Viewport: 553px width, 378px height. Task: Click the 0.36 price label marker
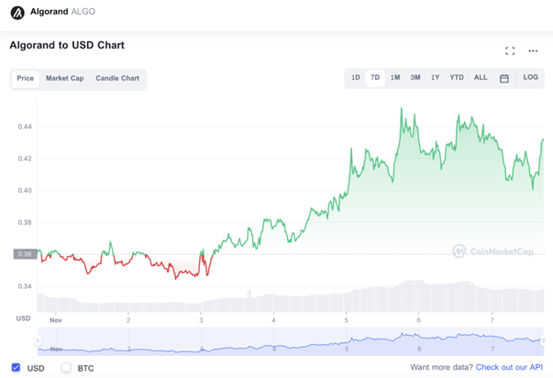[25, 254]
